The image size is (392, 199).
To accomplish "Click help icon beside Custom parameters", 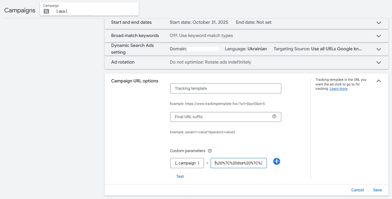I will coord(210,151).
